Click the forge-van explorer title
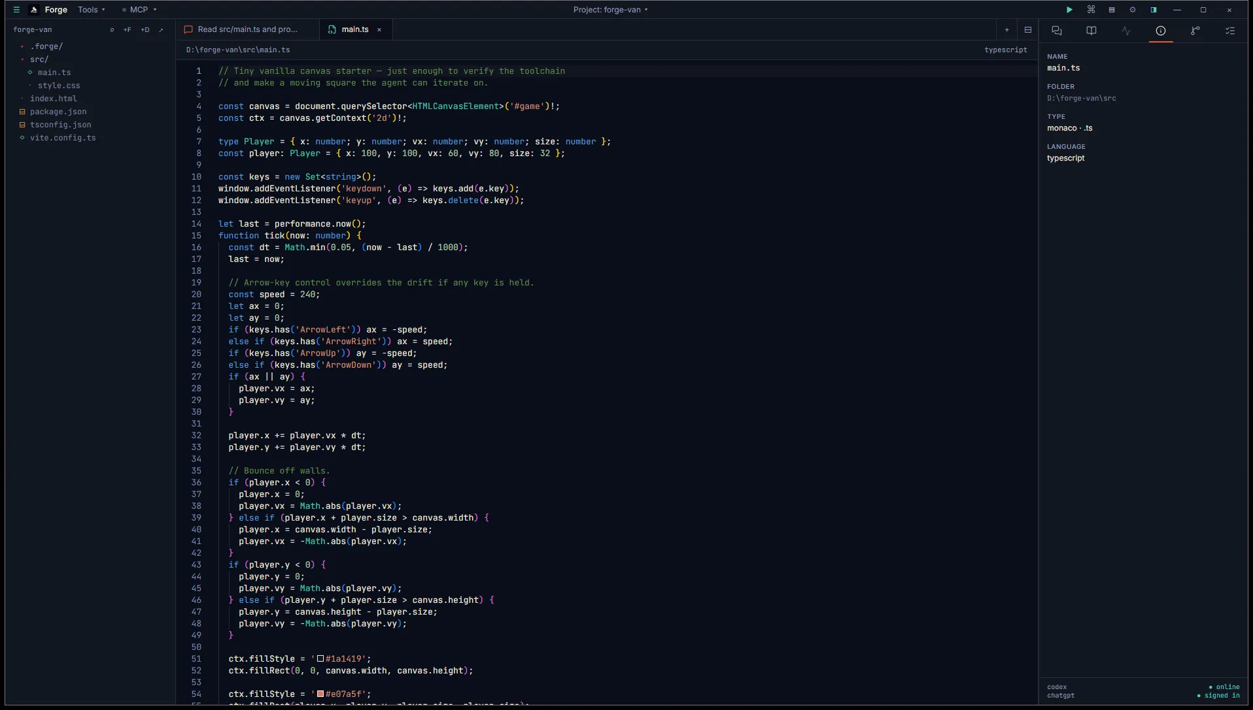 click(x=33, y=29)
